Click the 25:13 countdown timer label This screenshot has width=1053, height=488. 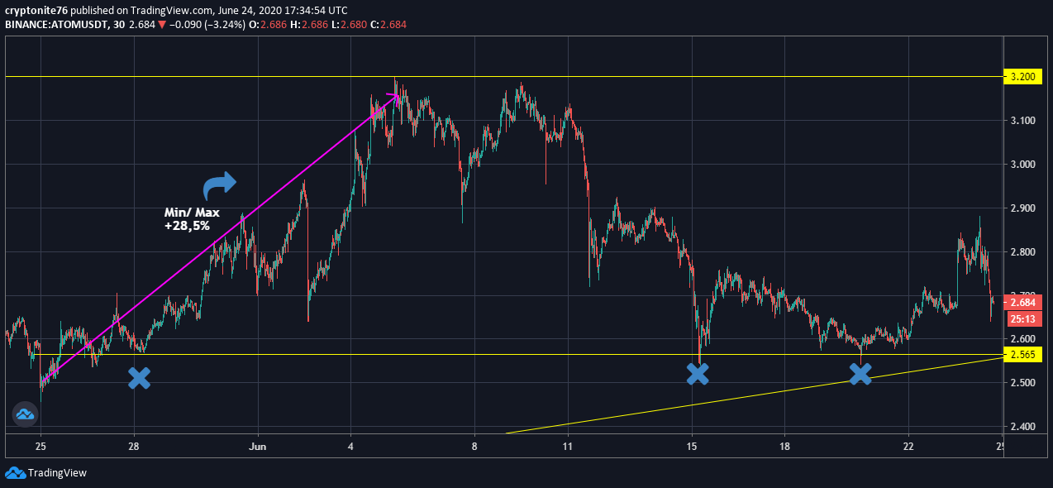(x=1022, y=318)
